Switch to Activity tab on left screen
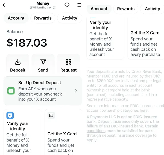This screenshot has width=164, height=155. [69, 18]
